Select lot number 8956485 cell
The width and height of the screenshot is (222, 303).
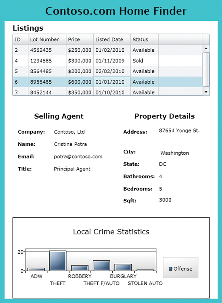(x=47, y=82)
